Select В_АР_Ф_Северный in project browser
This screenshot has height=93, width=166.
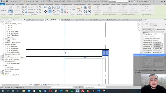[13, 48]
